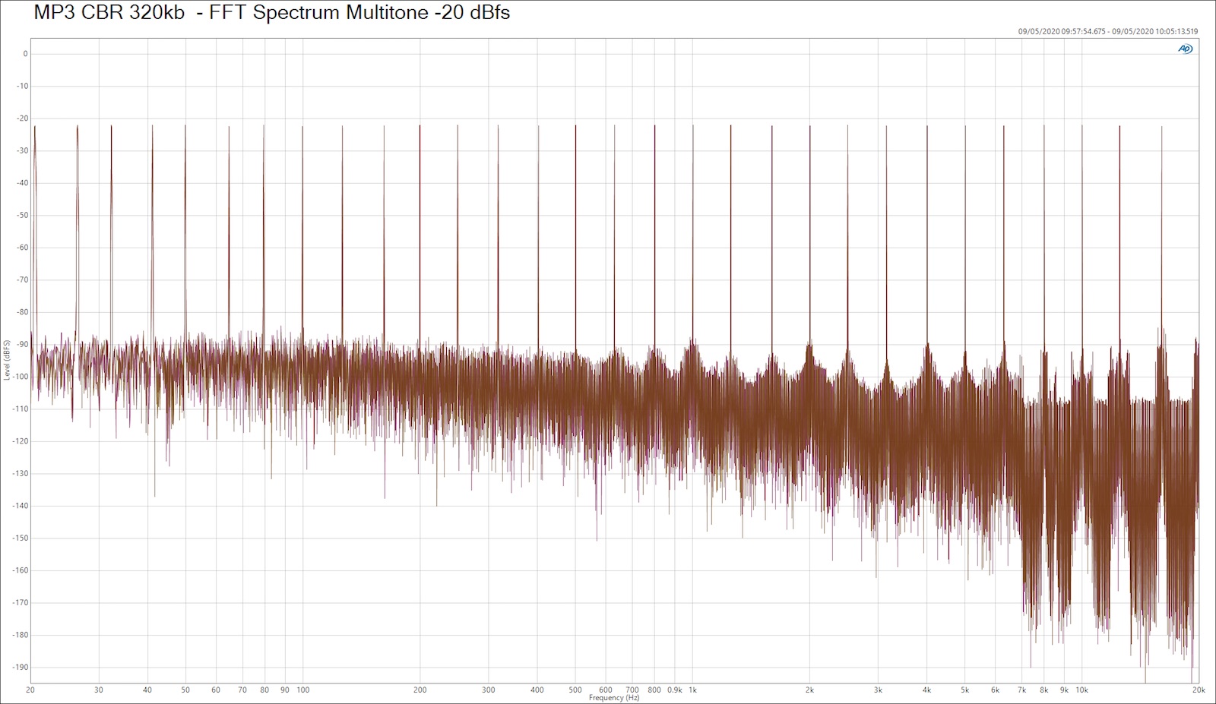Click the "30" frequency axis tick label
1216x704 pixels.
click(x=99, y=690)
